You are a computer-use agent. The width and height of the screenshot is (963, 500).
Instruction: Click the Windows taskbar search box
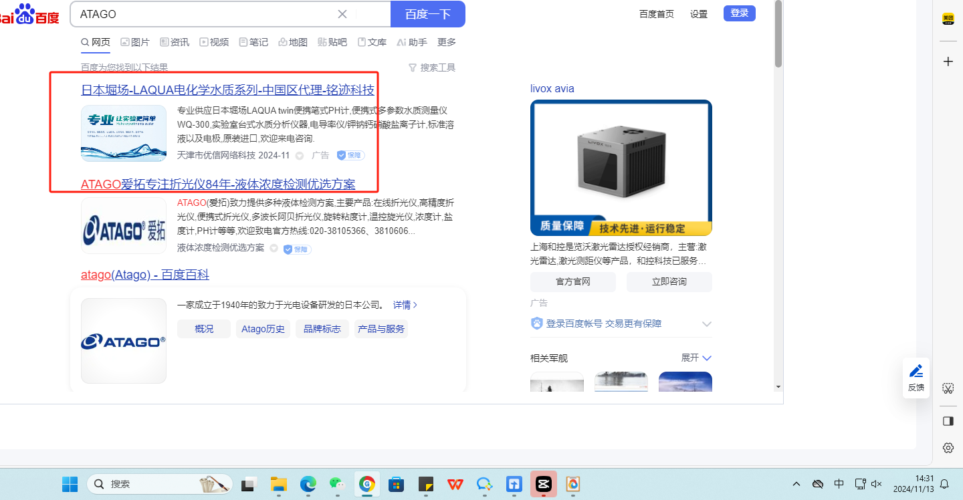[160, 484]
